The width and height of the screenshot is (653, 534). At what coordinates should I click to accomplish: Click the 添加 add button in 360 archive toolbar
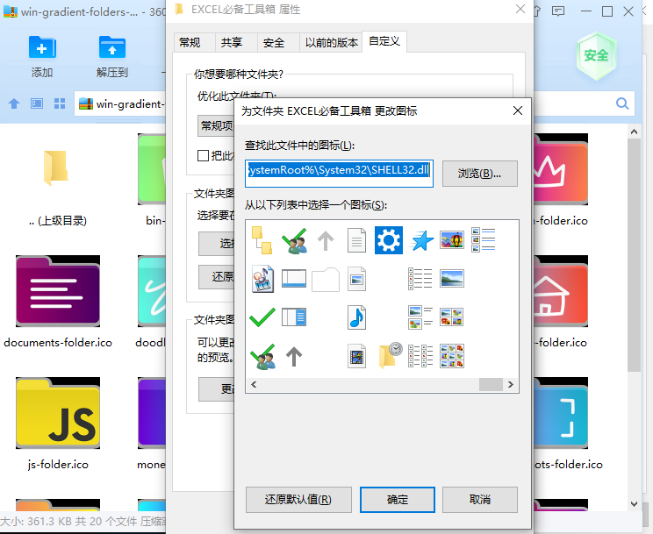pos(42,57)
